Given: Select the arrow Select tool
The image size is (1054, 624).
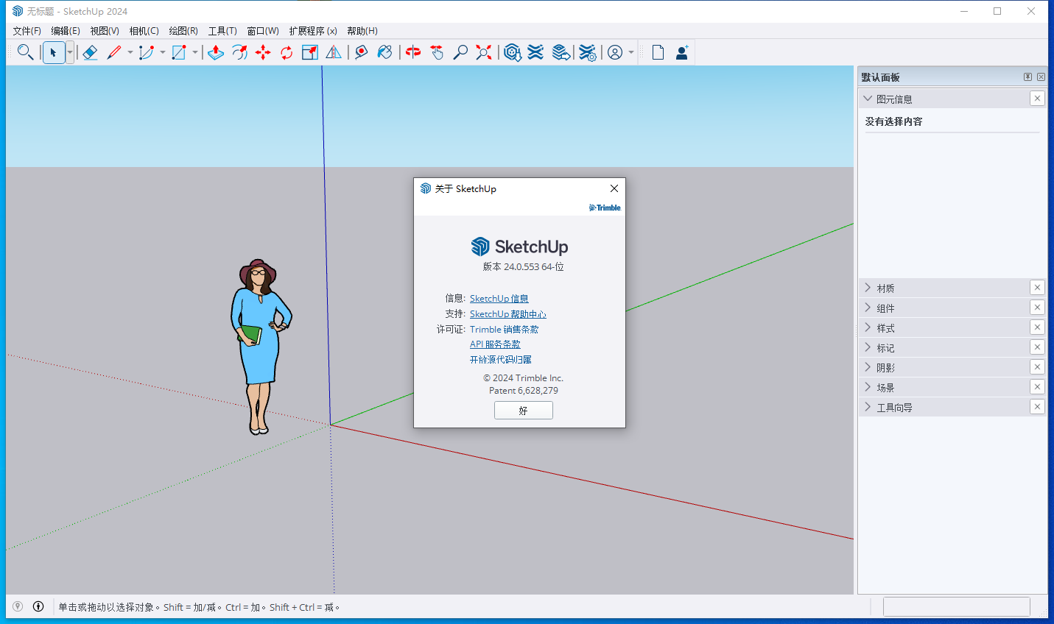Looking at the screenshot, I should coord(54,52).
